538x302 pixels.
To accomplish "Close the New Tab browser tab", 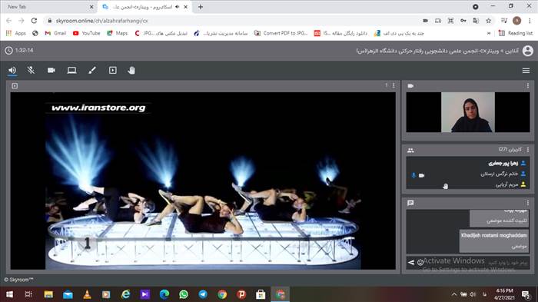I will tap(91, 7).
